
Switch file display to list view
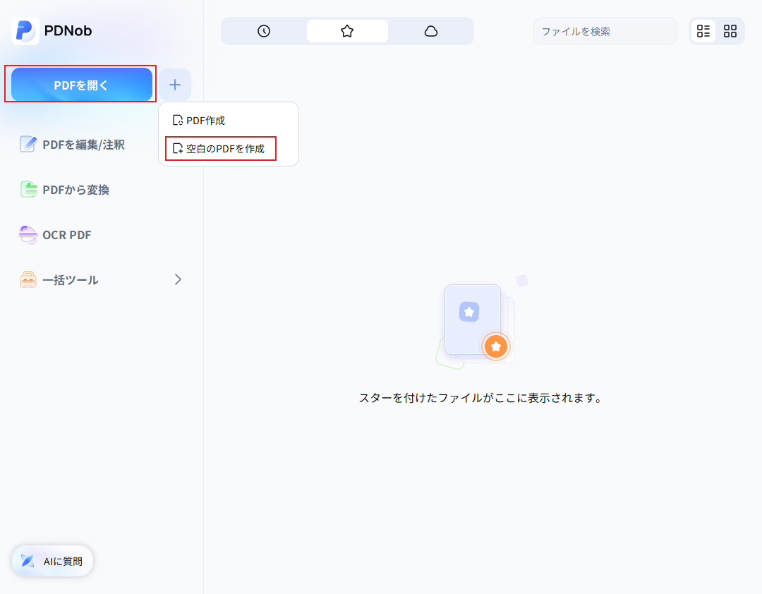click(703, 30)
